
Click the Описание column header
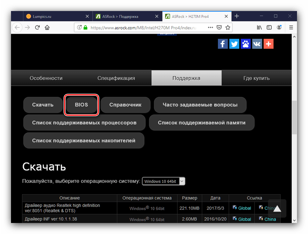69,198
